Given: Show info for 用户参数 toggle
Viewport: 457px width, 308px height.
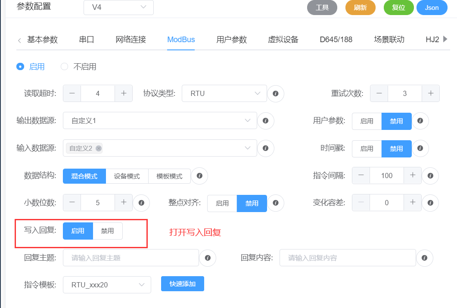Looking at the screenshot, I should click(x=420, y=120).
